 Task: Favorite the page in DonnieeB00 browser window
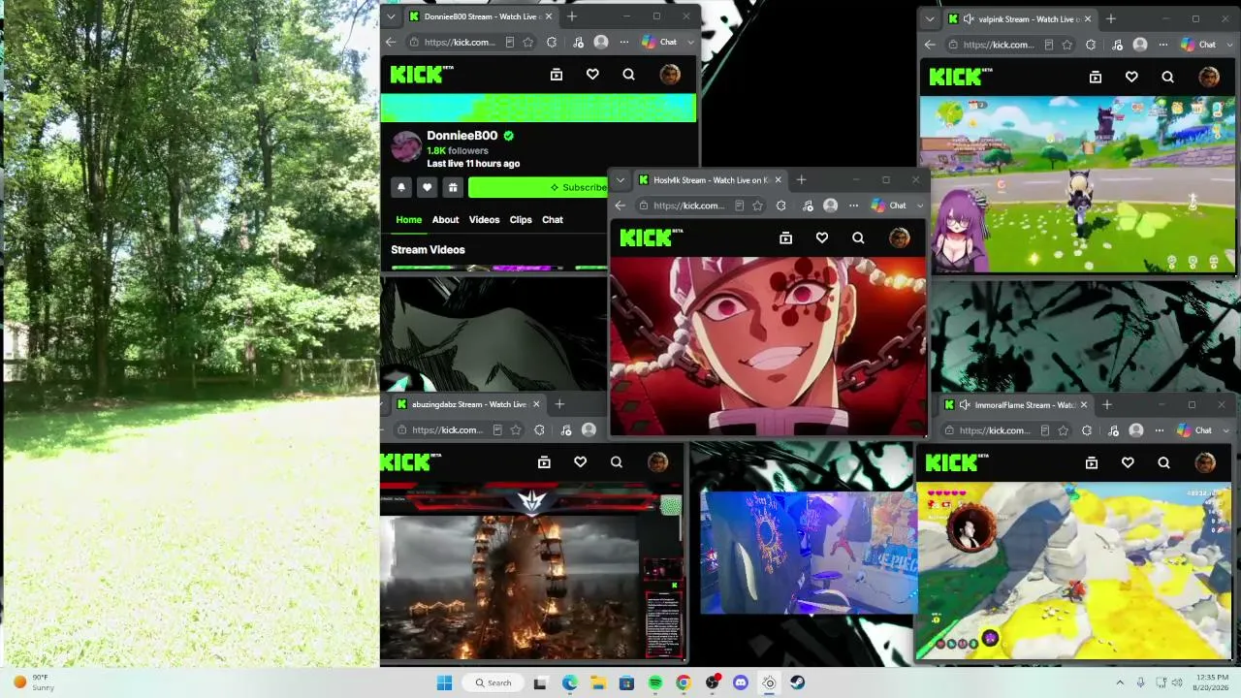527,43
